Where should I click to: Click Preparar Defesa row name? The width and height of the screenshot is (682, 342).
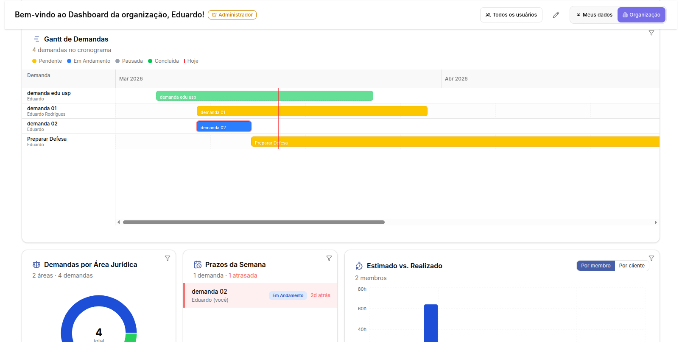(x=47, y=139)
